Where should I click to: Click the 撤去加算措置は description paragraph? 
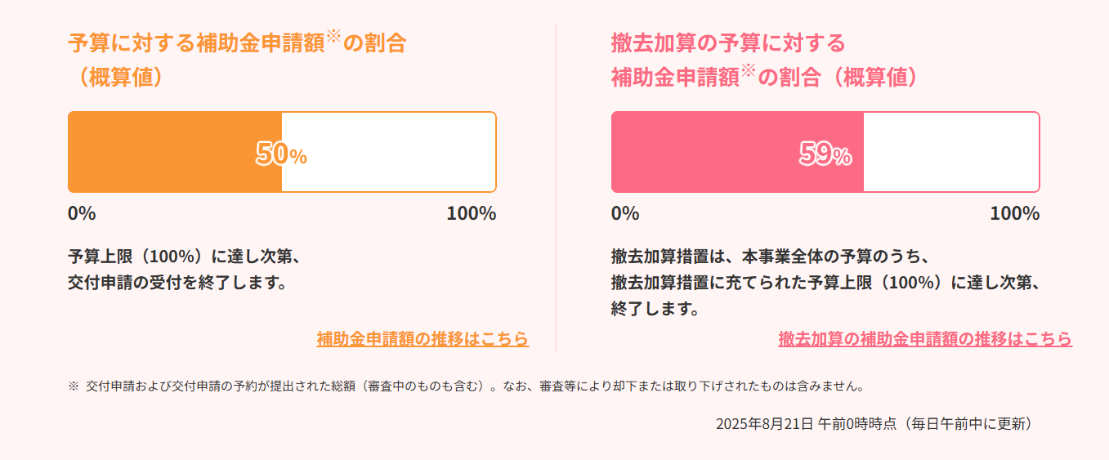coord(825,283)
